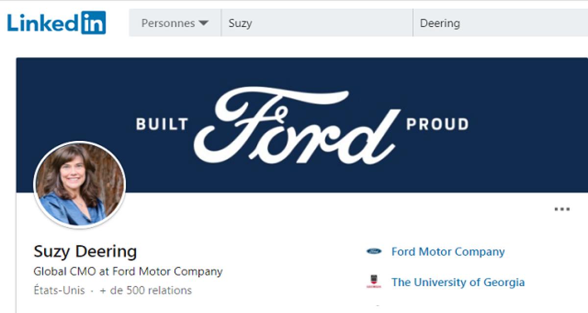Open the + de 500 relations link
The width and height of the screenshot is (588, 313).
coord(146,291)
